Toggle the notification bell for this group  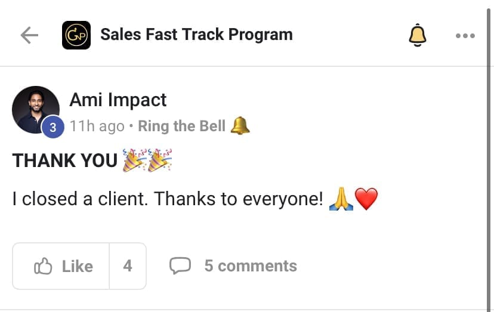[x=418, y=35]
